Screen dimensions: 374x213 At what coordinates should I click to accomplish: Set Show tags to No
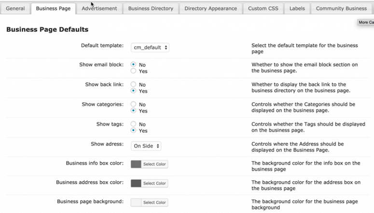coord(134,124)
